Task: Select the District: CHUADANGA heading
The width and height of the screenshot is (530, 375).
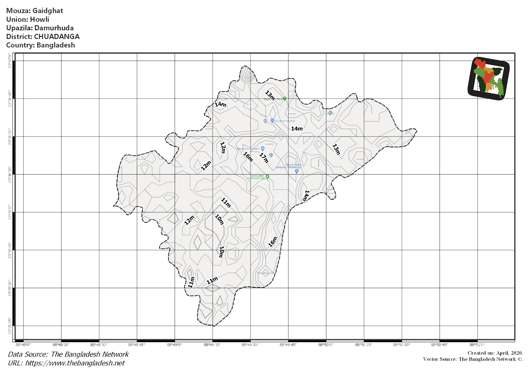Action: (x=43, y=37)
